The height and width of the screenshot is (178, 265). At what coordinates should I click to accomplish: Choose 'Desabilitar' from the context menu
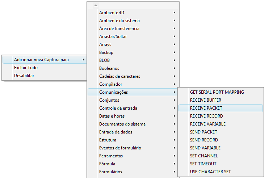[x=24, y=76]
